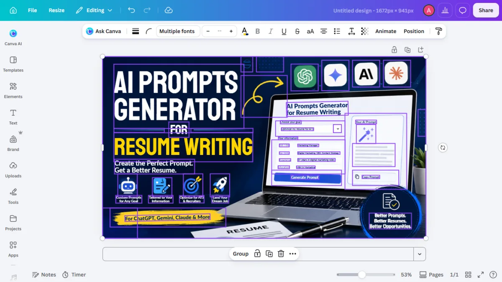Open Canva AI in the sidebar
The height and width of the screenshot is (282, 502).
click(x=13, y=37)
